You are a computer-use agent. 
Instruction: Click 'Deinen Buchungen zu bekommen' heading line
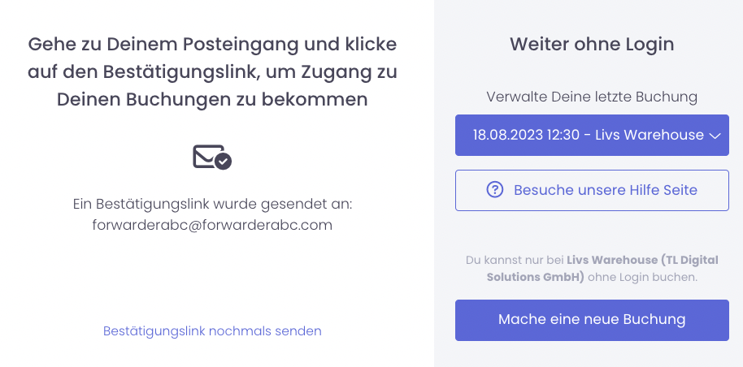(x=212, y=99)
